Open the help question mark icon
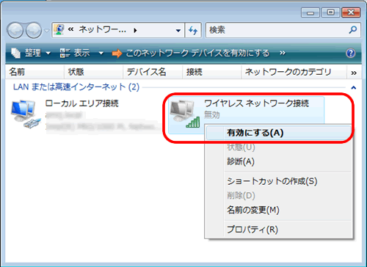 coord(351,53)
